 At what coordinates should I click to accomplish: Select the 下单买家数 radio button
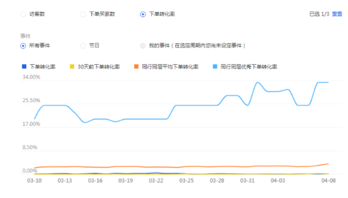click(83, 14)
